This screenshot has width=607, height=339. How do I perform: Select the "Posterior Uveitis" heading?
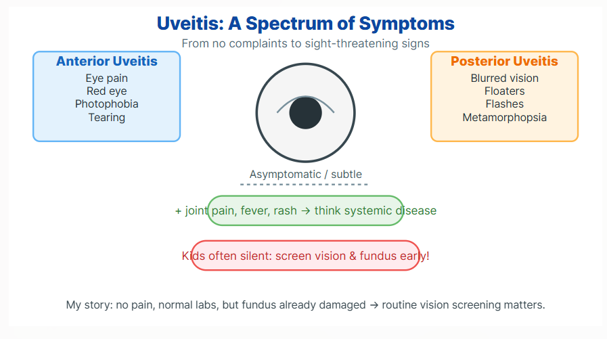(504, 62)
